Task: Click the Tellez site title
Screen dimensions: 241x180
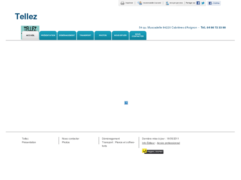Action: tap(26, 17)
